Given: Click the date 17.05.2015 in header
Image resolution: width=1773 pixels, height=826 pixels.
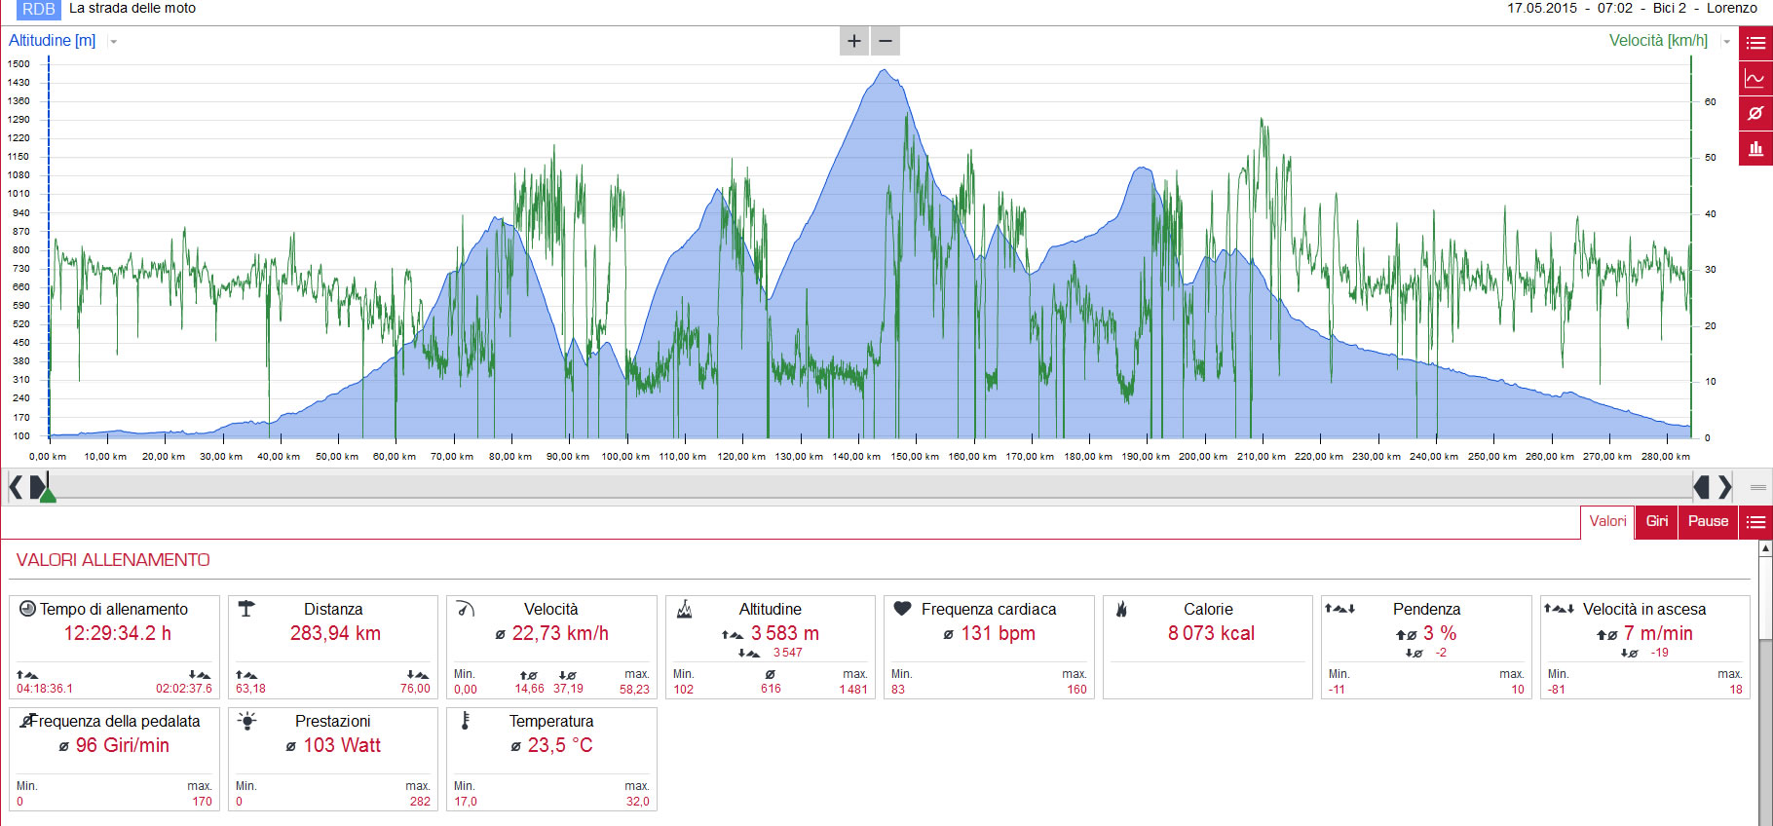Looking at the screenshot, I should click(1542, 8).
